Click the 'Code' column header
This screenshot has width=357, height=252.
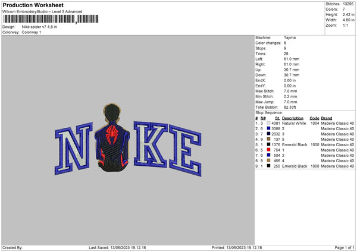314,118
